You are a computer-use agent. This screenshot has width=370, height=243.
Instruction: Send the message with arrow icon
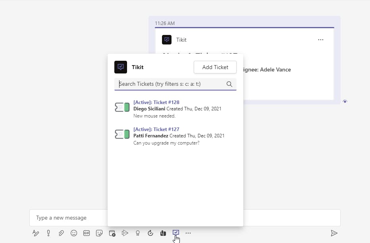click(334, 233)
